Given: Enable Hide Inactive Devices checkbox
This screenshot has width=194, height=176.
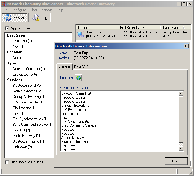Looking at the screenshot, I should click(x=7, y=162).
